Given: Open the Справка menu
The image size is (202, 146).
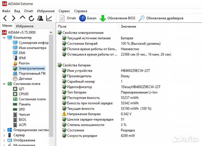Looking at the screenshot, I should point(81,11).
